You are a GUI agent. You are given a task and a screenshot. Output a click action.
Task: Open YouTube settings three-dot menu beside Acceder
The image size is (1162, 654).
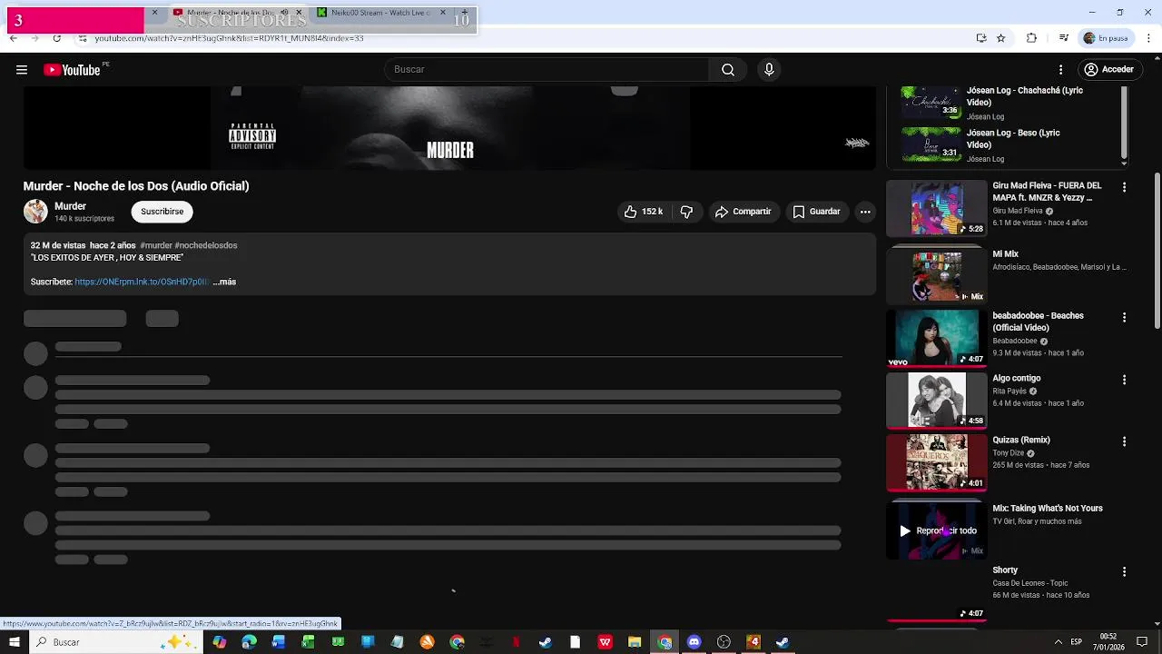click(1060, 70)
